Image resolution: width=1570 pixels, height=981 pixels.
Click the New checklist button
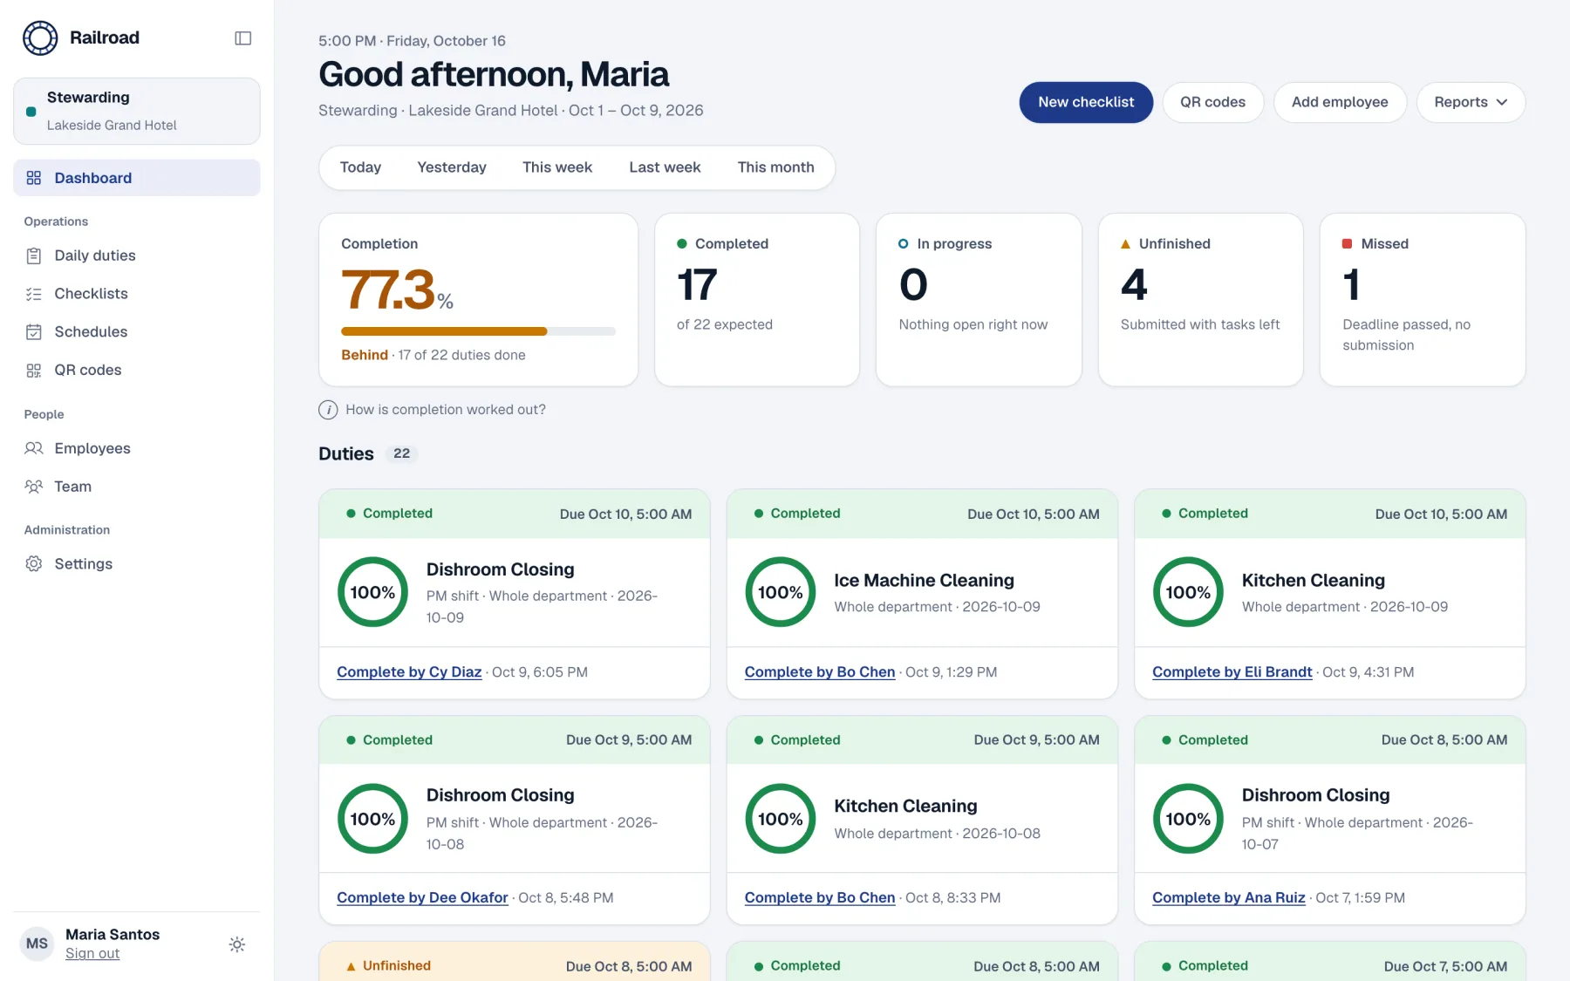coord(1086,102)
